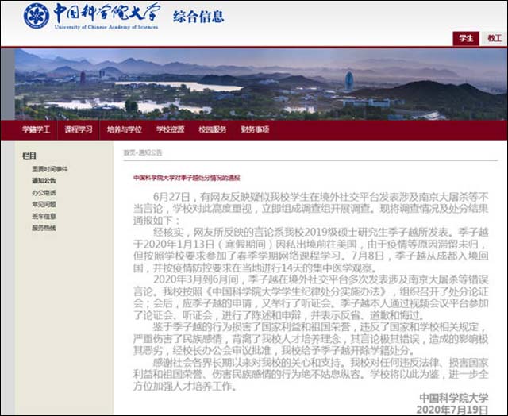Click the paragraph line beginning 感谢社会各界
Image resolution: width=508 pixels, height=416 pixels.
click(321, 362)
